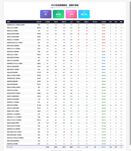This screenshot has height=151, width=131.
Task: Click the cell value "359"
Action: point(48,28)
